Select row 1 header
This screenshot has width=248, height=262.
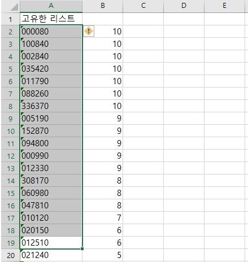coord(10,19)
